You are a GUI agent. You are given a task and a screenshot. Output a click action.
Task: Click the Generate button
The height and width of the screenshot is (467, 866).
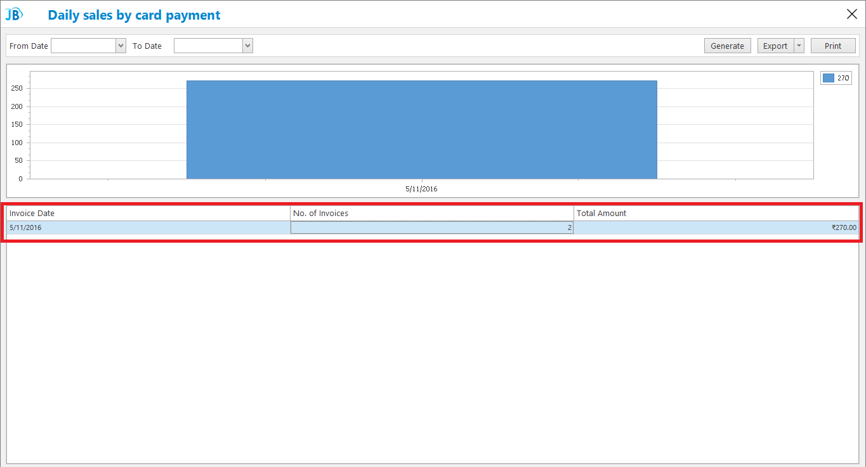pos(727,46)
